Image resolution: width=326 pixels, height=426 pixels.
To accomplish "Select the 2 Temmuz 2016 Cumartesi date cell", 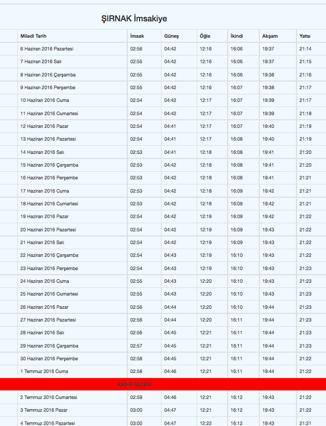I will (48, 397).
